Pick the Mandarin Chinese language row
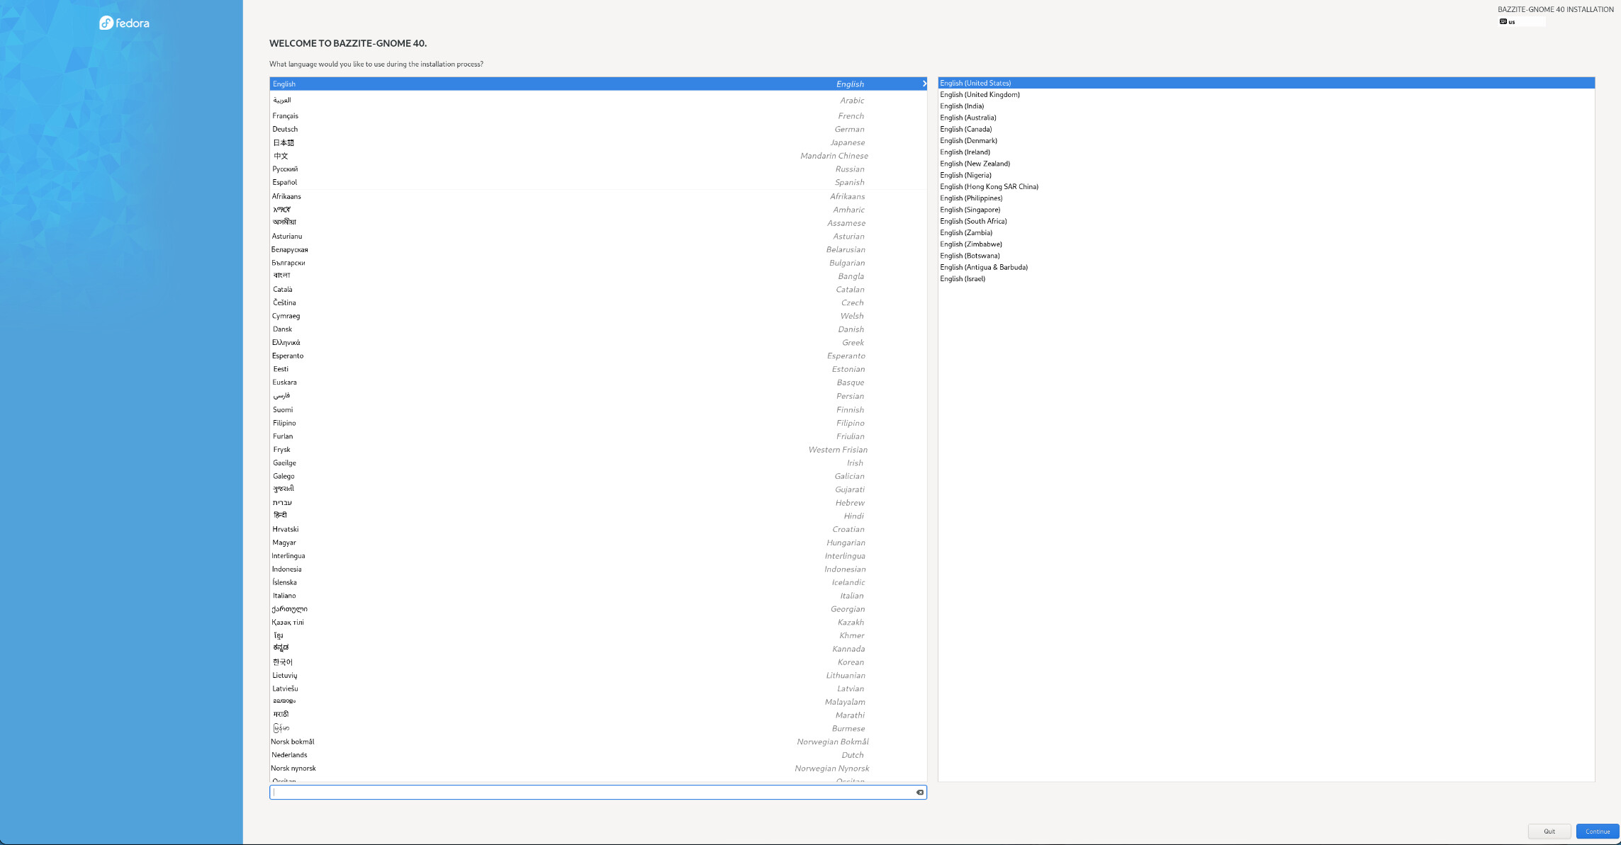 [598, 156]
